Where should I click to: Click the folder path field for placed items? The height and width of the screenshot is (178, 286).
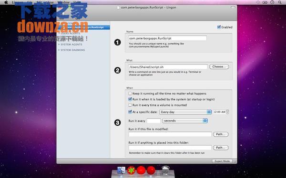(170, 148)
